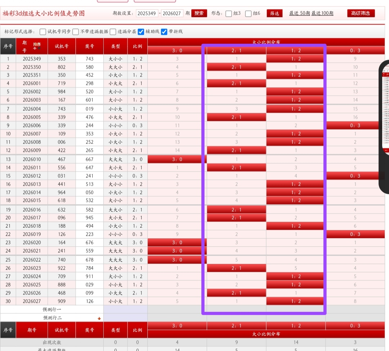Show the 最近50期 results link
Screen dimensions: 389x351
[x=299, y=13]
